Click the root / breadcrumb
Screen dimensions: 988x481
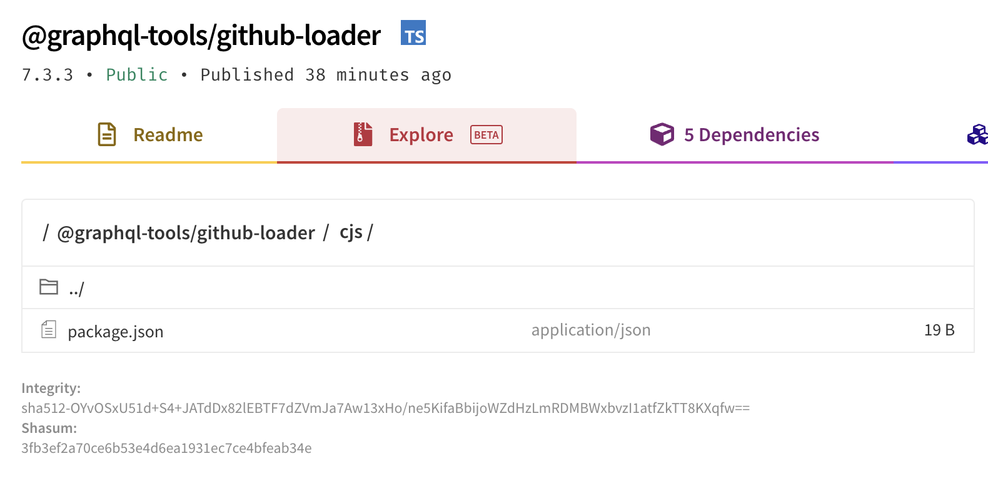coord(44,232)
